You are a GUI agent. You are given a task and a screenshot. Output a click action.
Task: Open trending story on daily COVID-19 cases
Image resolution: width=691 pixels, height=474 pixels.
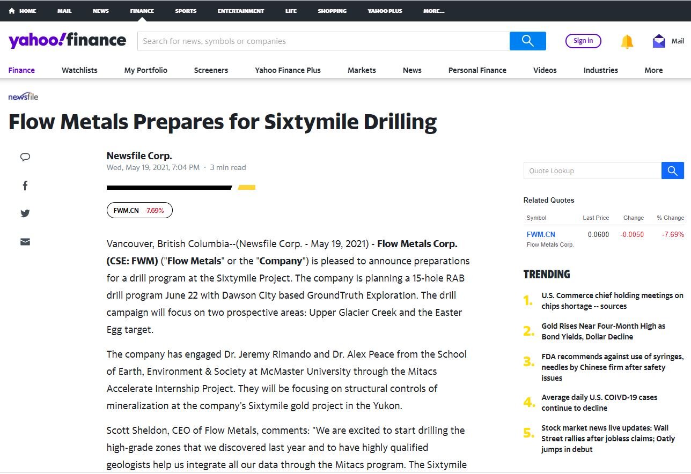[599, 403]
